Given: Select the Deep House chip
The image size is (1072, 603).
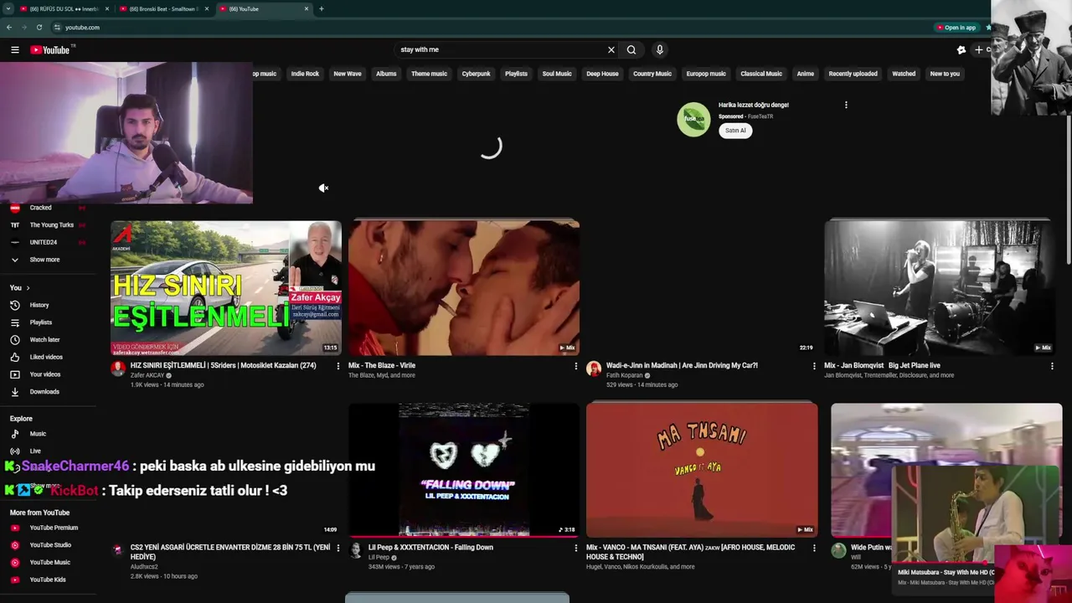Looking at the screenshot, I should (602, 74).
